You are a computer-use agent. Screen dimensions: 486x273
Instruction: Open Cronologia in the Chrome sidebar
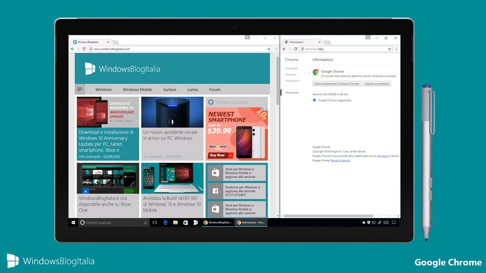coord(291,68)
